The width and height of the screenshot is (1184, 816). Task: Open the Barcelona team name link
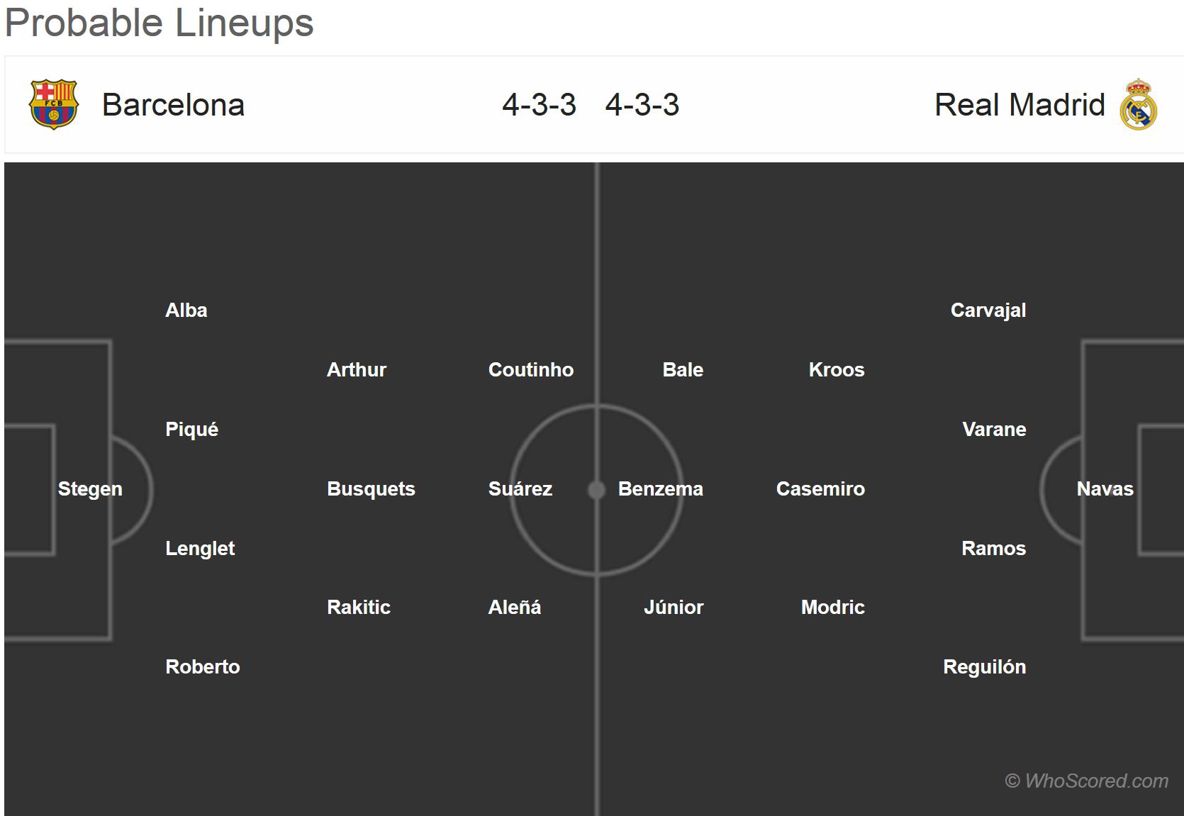coord(173,105)
